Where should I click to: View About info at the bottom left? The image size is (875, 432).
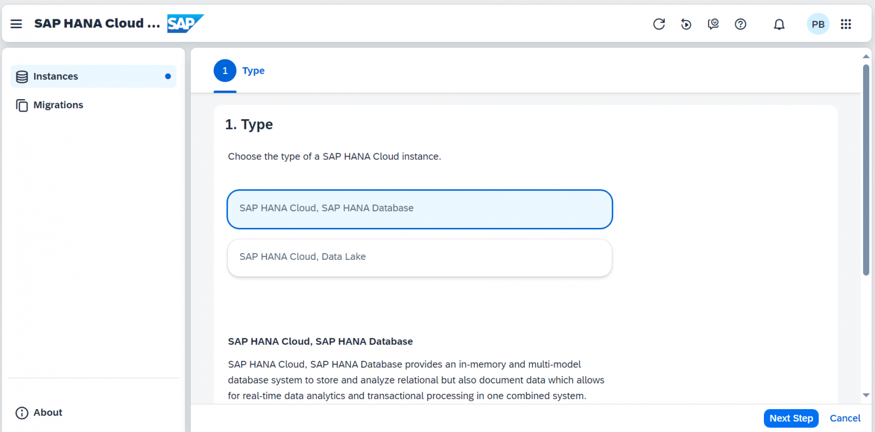point(38,413)
